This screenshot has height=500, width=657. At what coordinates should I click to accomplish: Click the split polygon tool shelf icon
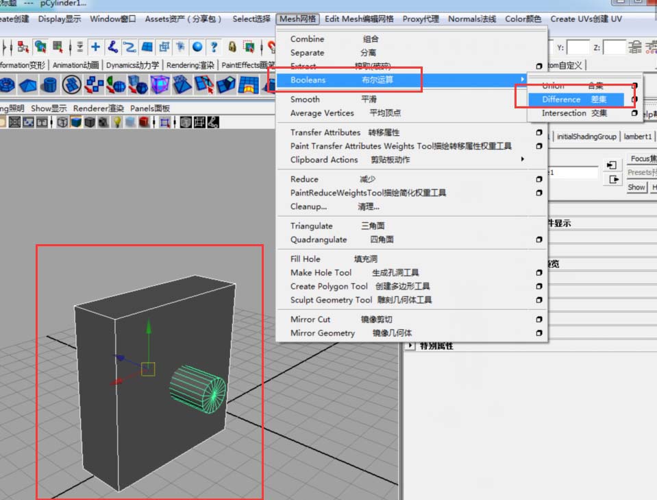pyautogui.click(x=204, y=85)
